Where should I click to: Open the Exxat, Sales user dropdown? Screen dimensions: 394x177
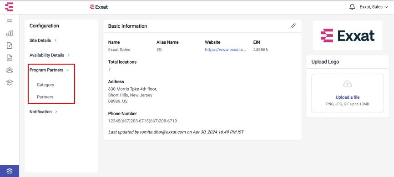(x=374, y=7)
